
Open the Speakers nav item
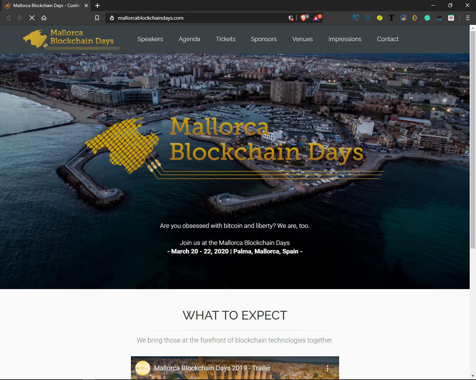pos(150,39)
